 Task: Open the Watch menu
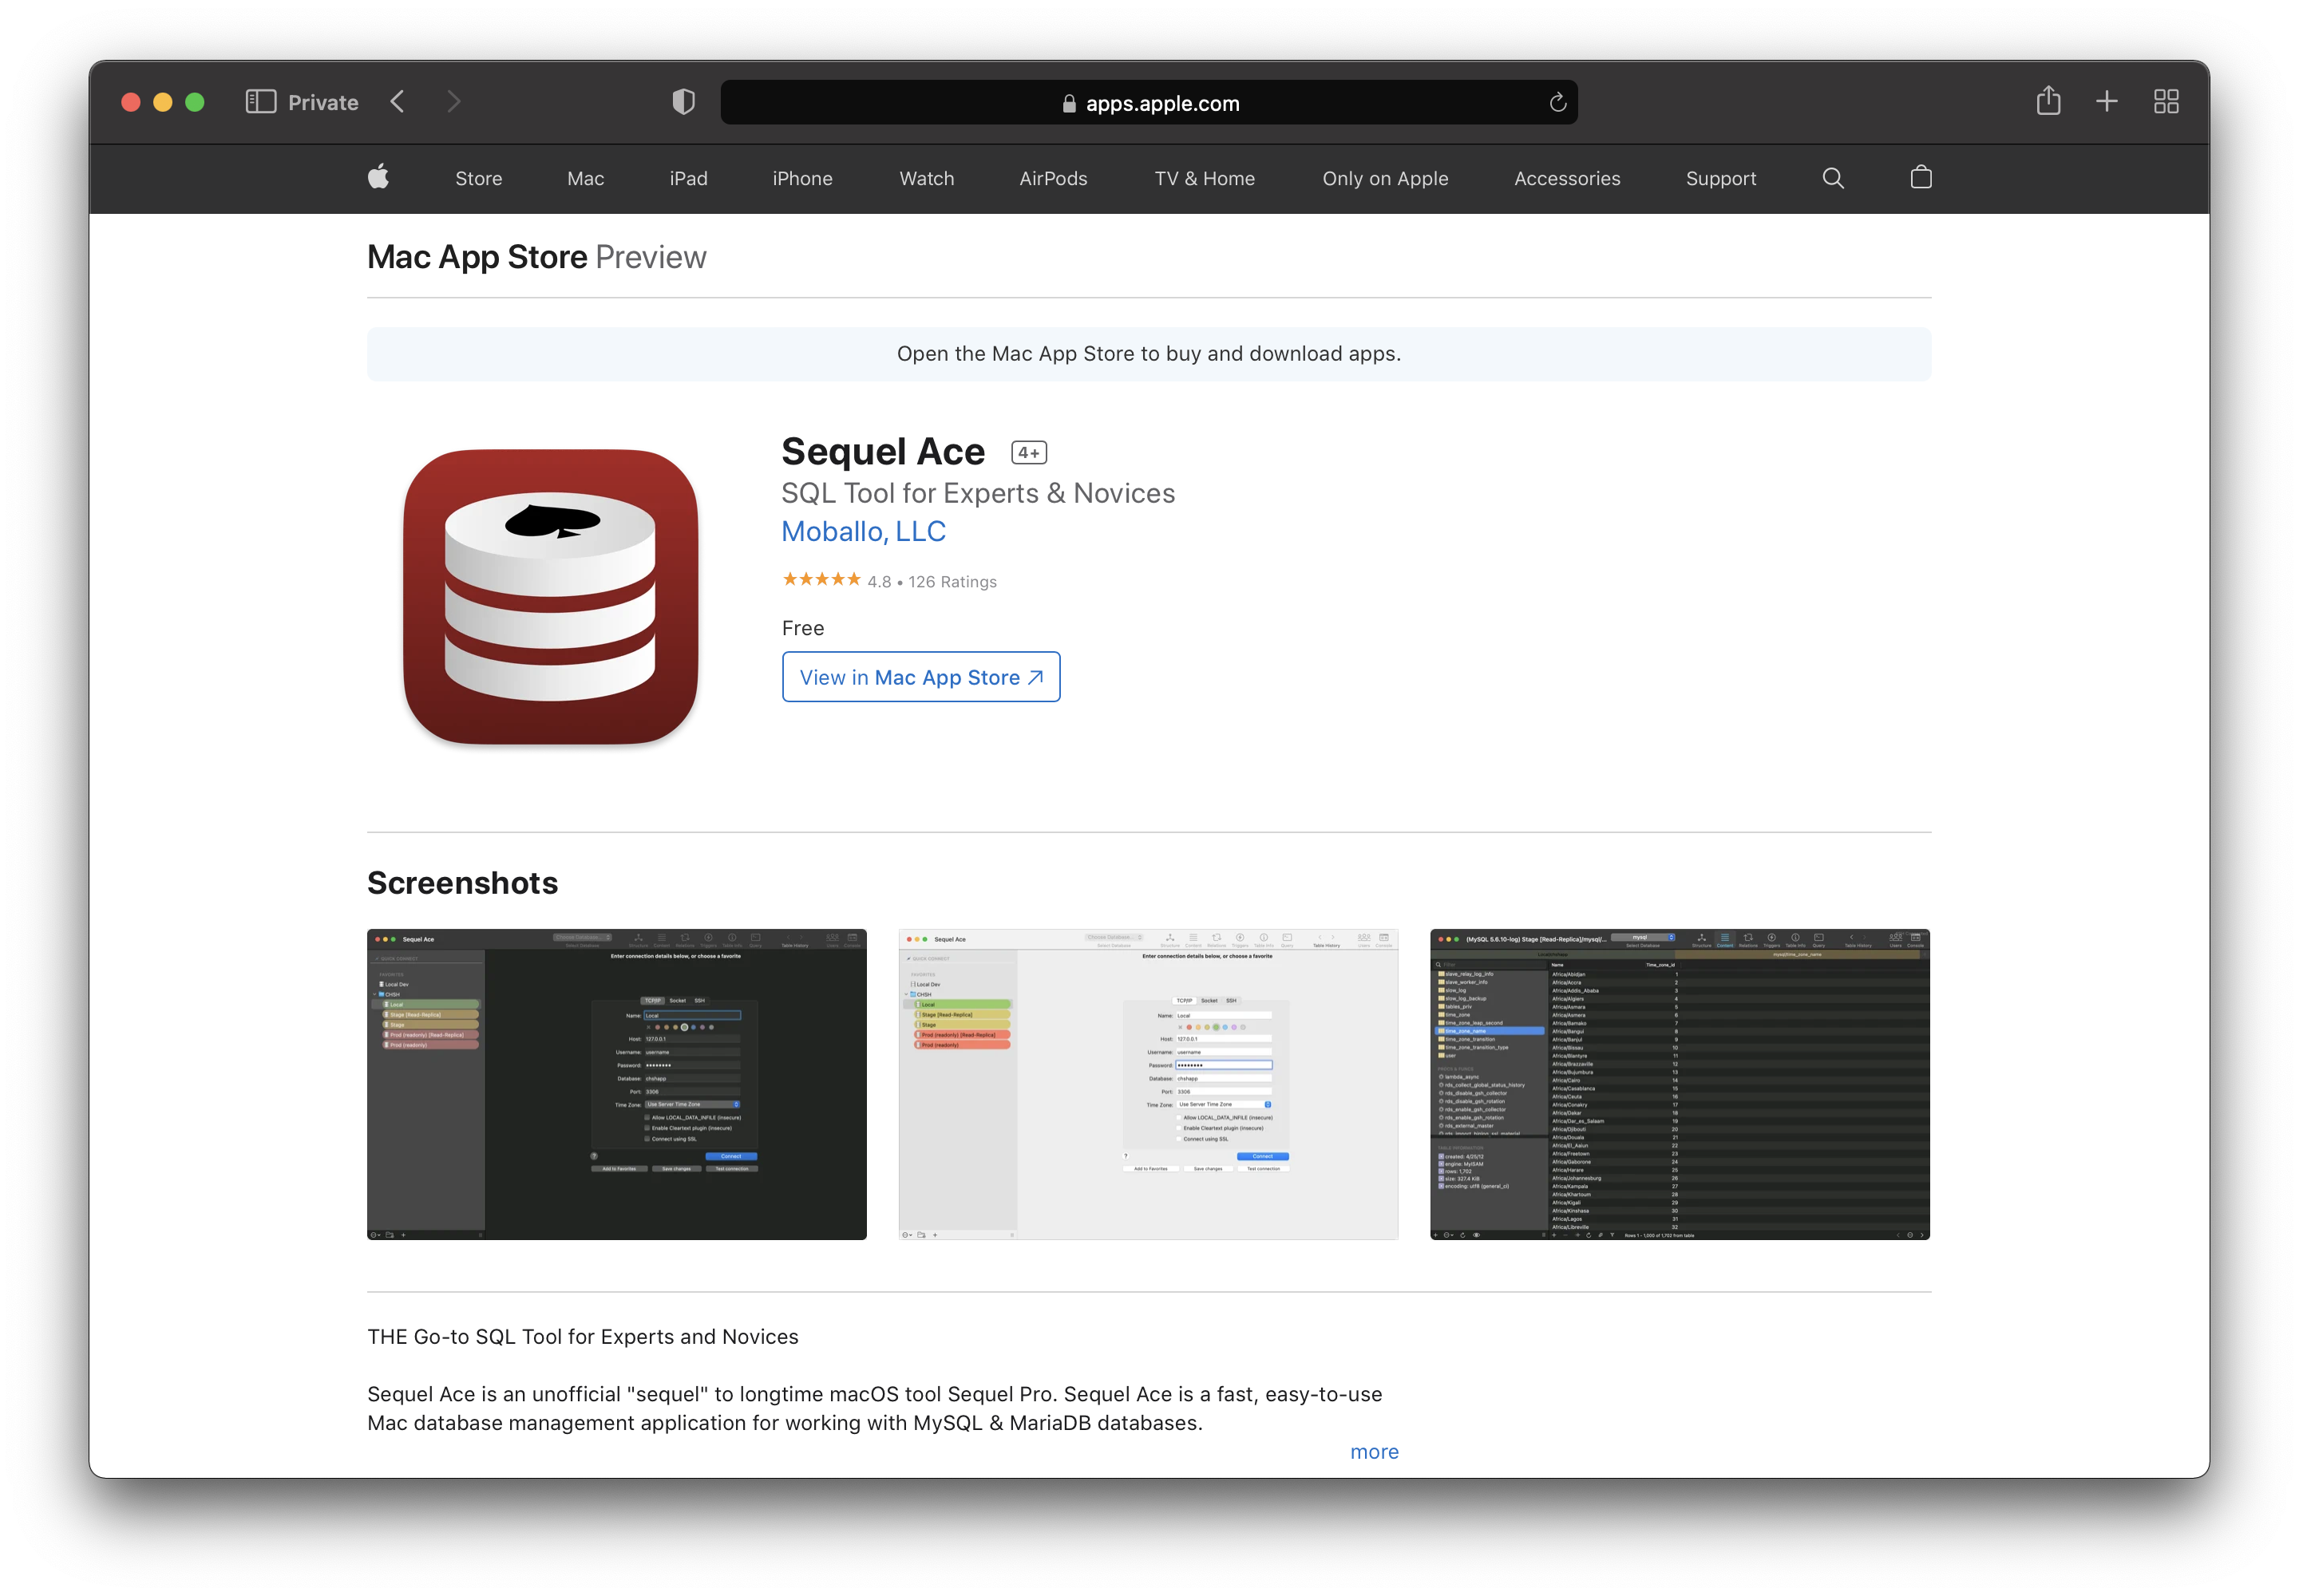[927, 179]
